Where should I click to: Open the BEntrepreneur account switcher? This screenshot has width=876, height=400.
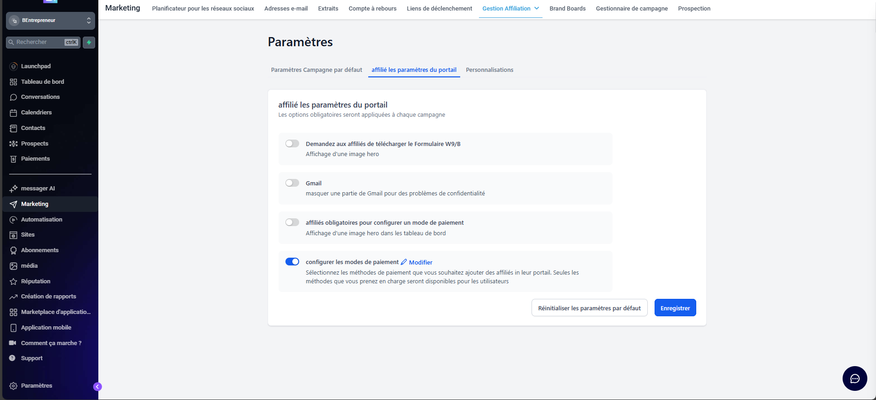[x=50, y=21]
